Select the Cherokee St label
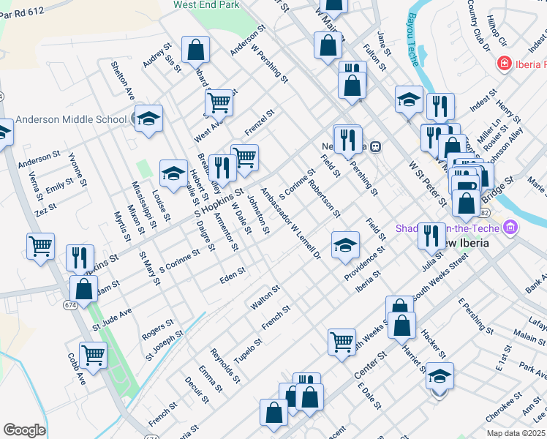This screenshot has width=547, height=439. coord(503,408)
